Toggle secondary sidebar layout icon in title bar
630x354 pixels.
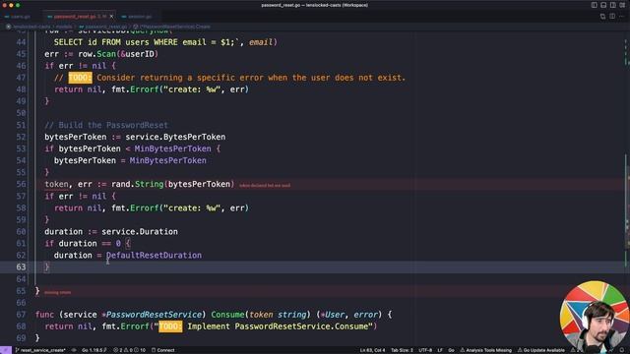pyautogui.click(x=612, y=5)
